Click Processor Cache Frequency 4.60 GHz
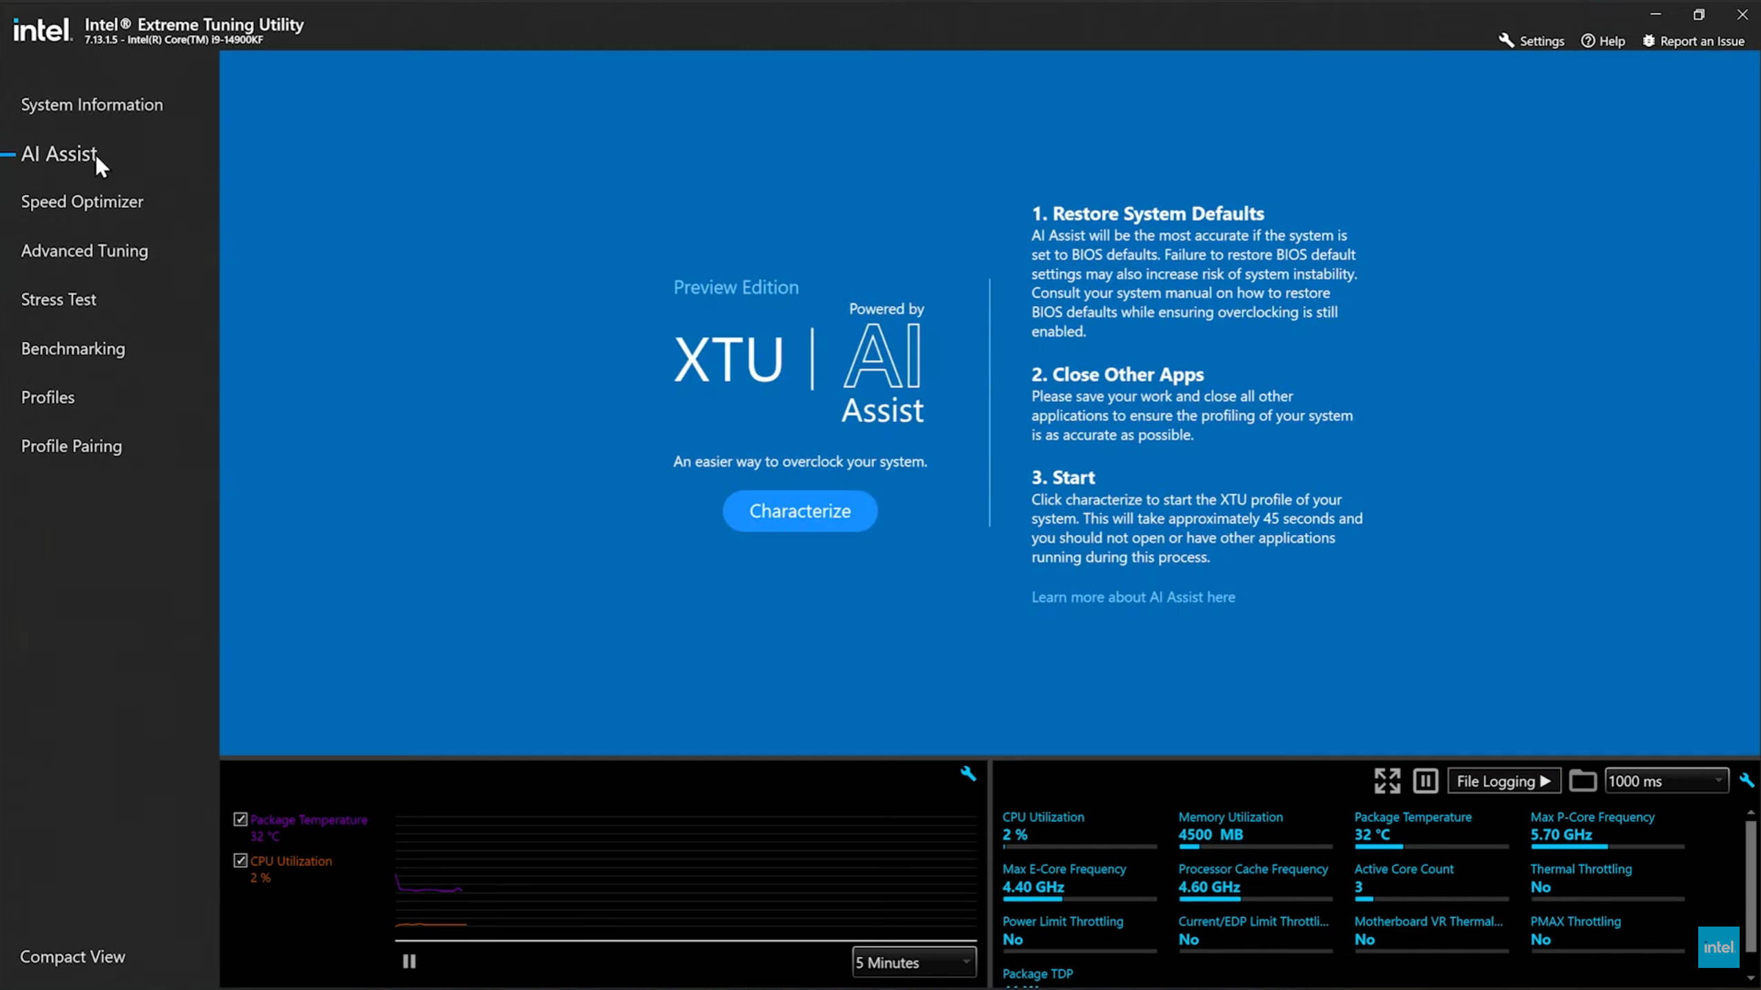 tap(1209, 887)
